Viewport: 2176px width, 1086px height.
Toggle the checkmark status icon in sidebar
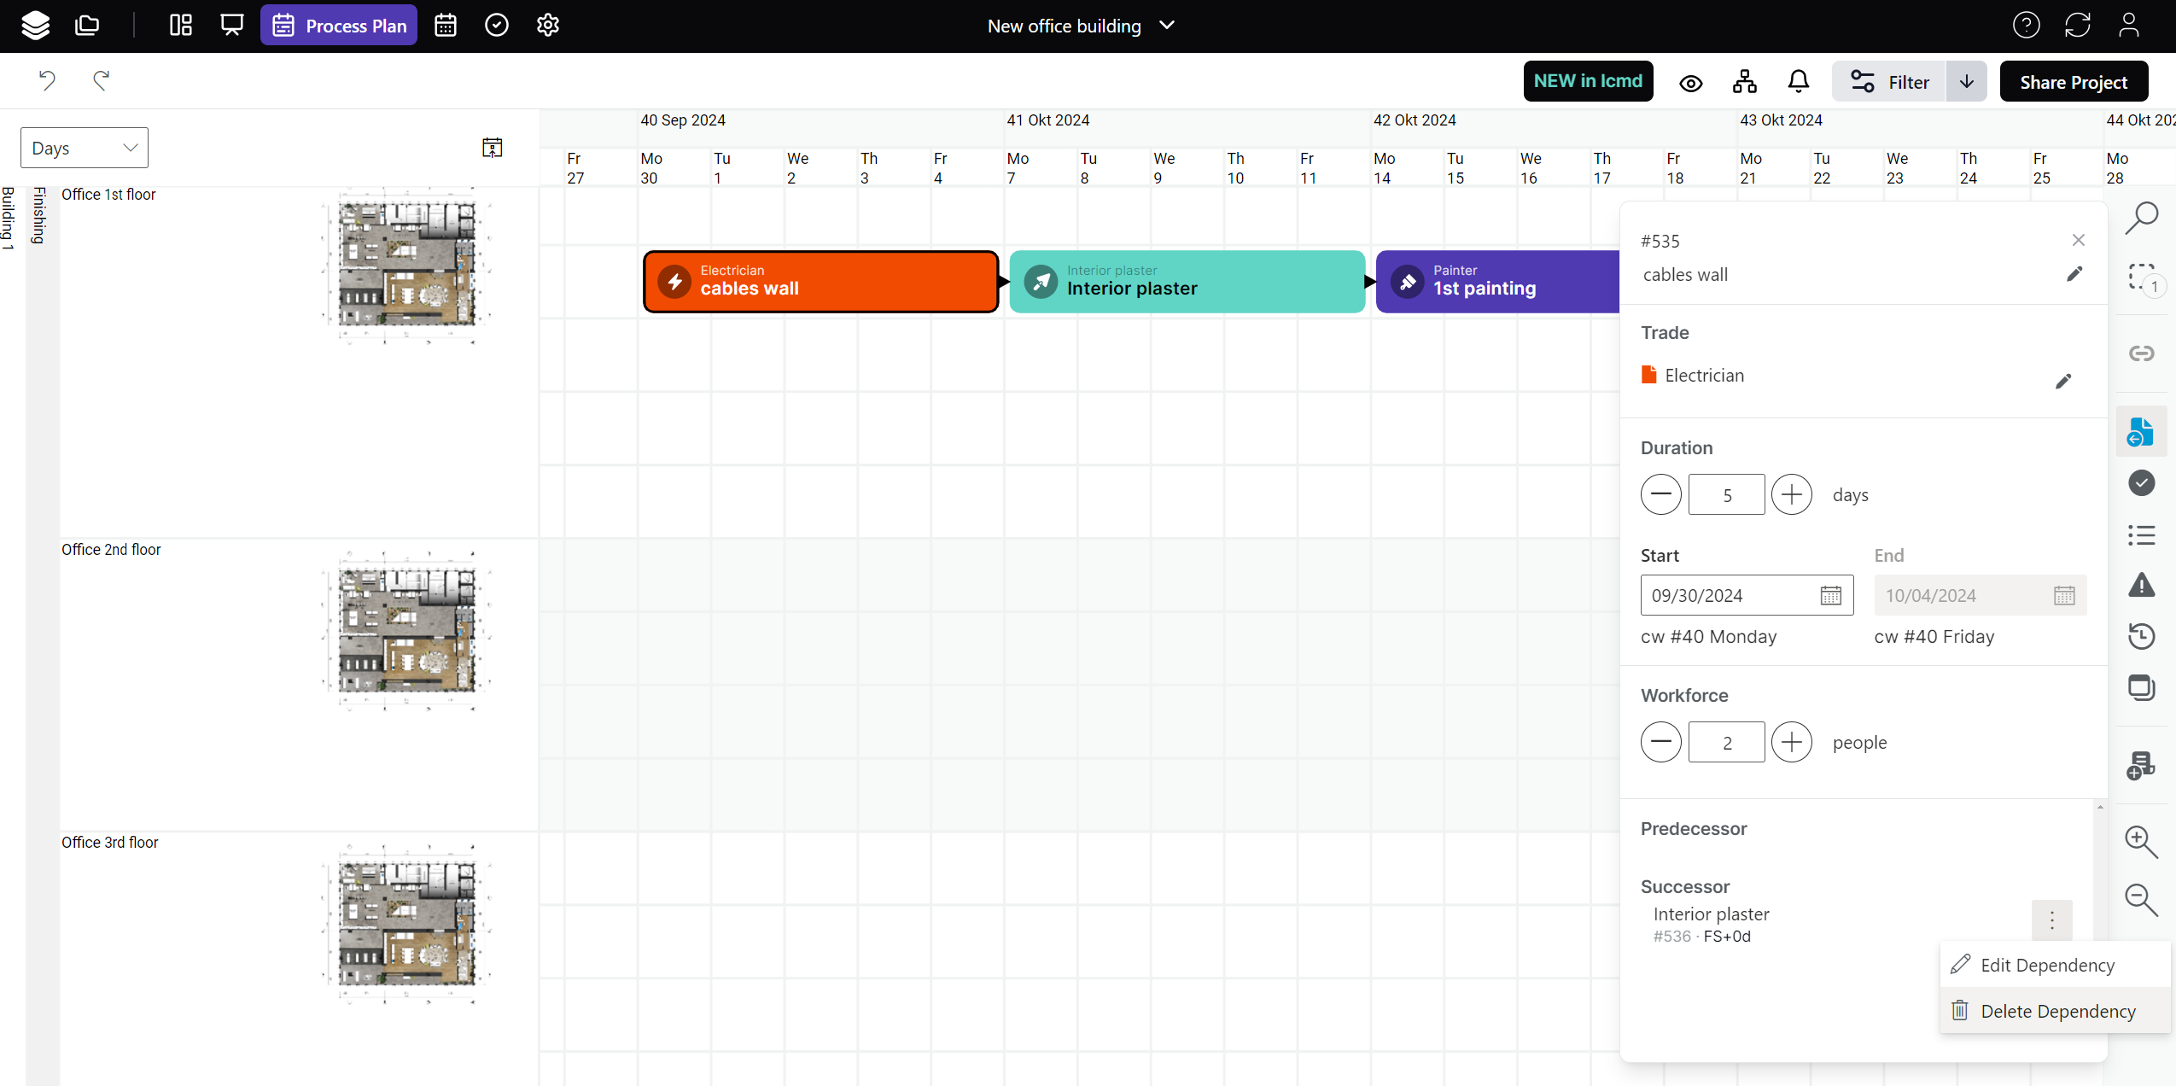2141,483
